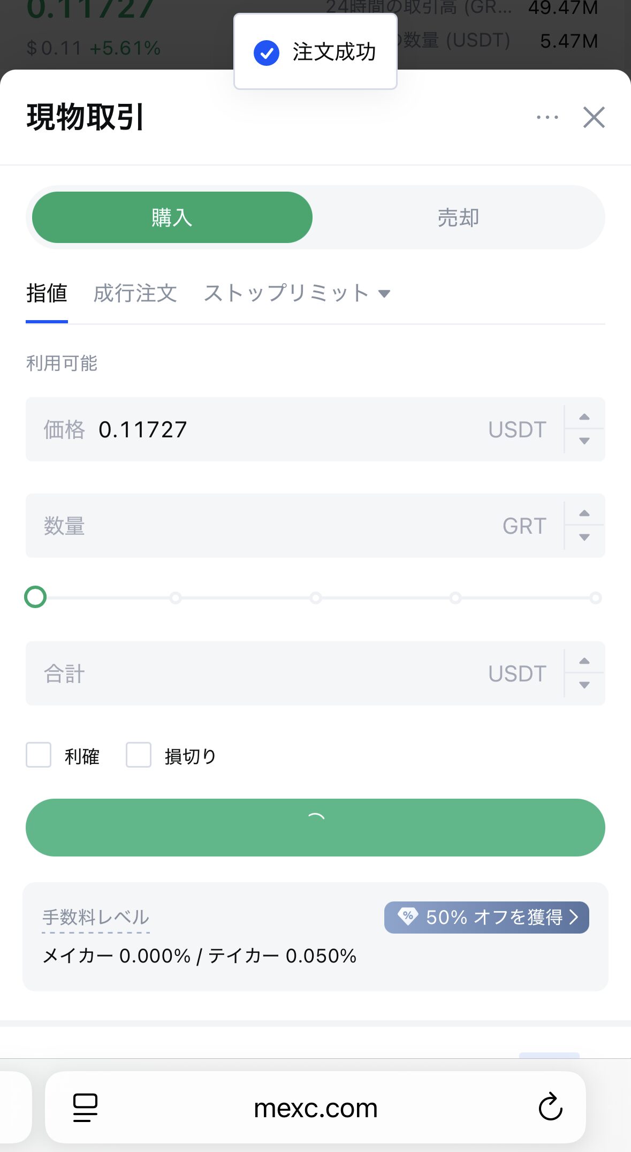
Task: Open the browser page menu icon
Action: pos(85,1107)
